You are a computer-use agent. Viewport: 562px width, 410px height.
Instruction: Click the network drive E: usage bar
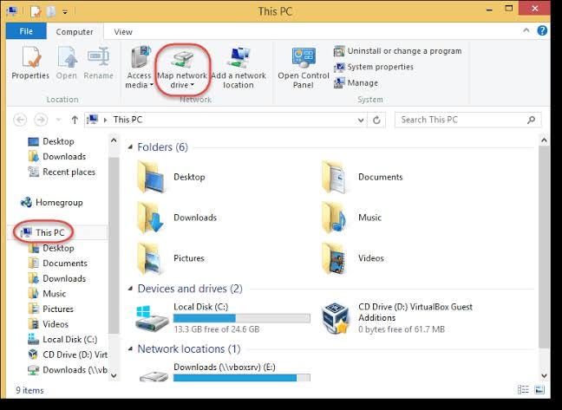(242, 377)
